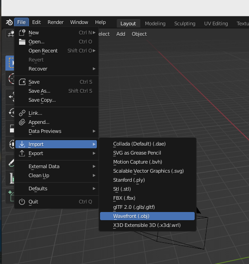249x264 pixels.
Task: Open the Render menu
Action: (56, 22)
